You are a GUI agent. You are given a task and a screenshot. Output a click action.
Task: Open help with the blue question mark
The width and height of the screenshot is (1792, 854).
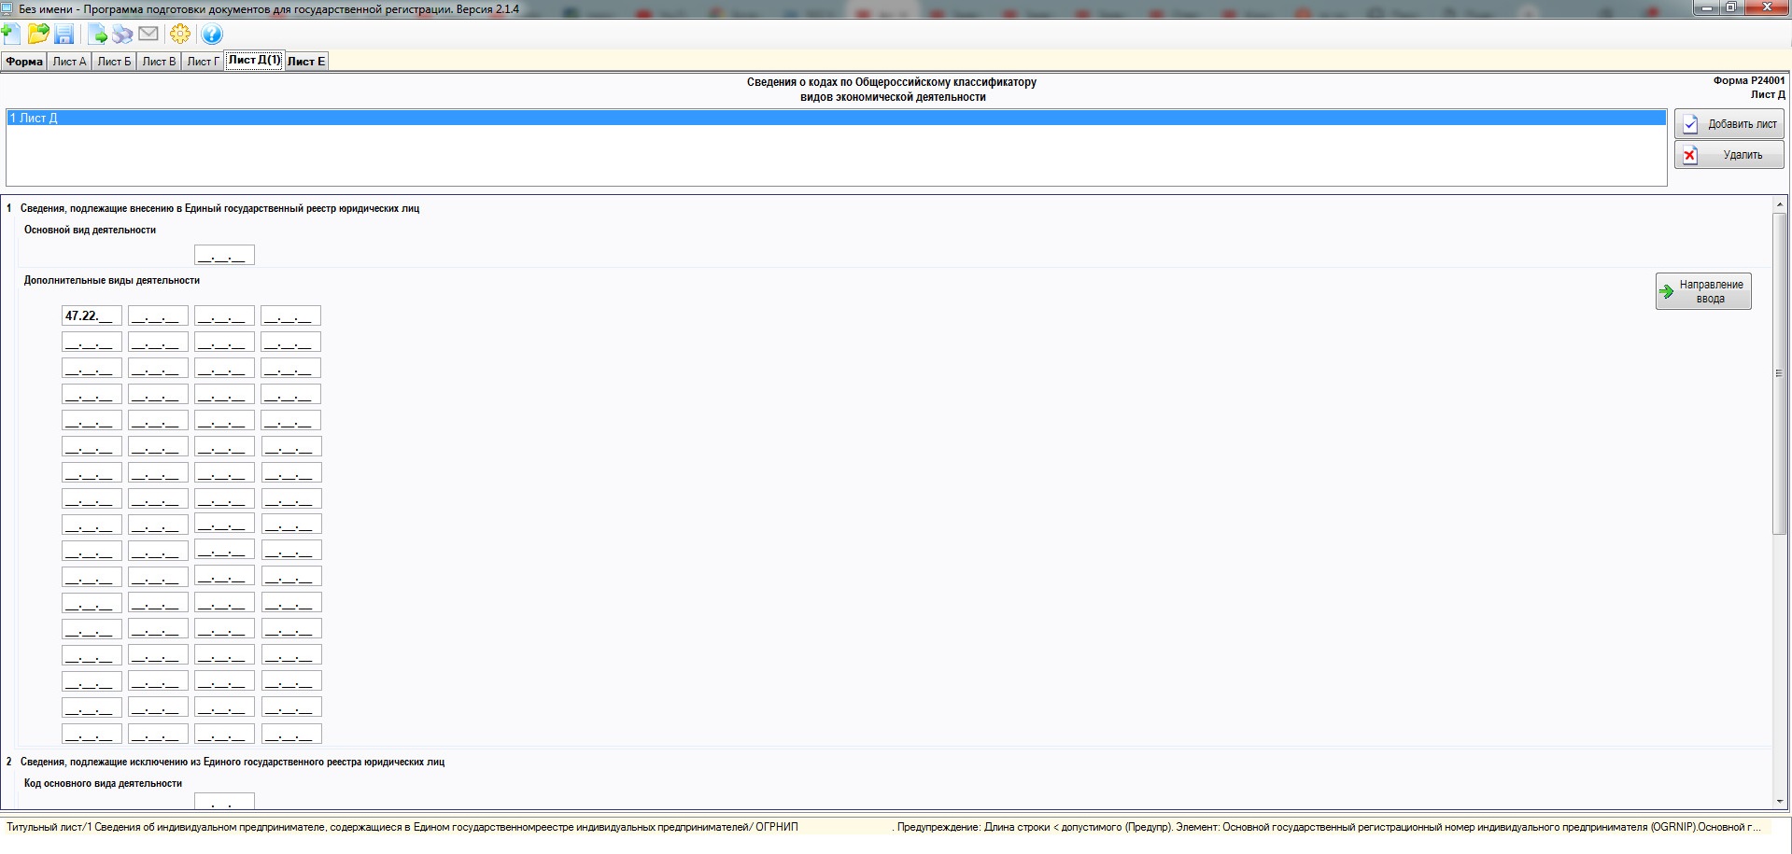[212, 35]
